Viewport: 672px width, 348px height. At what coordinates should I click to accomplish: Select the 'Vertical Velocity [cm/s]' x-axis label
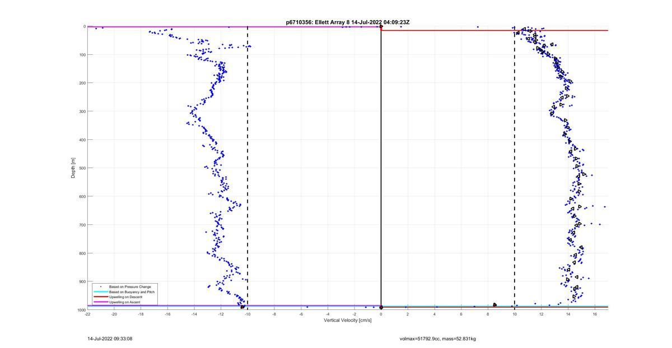(347, 321)
